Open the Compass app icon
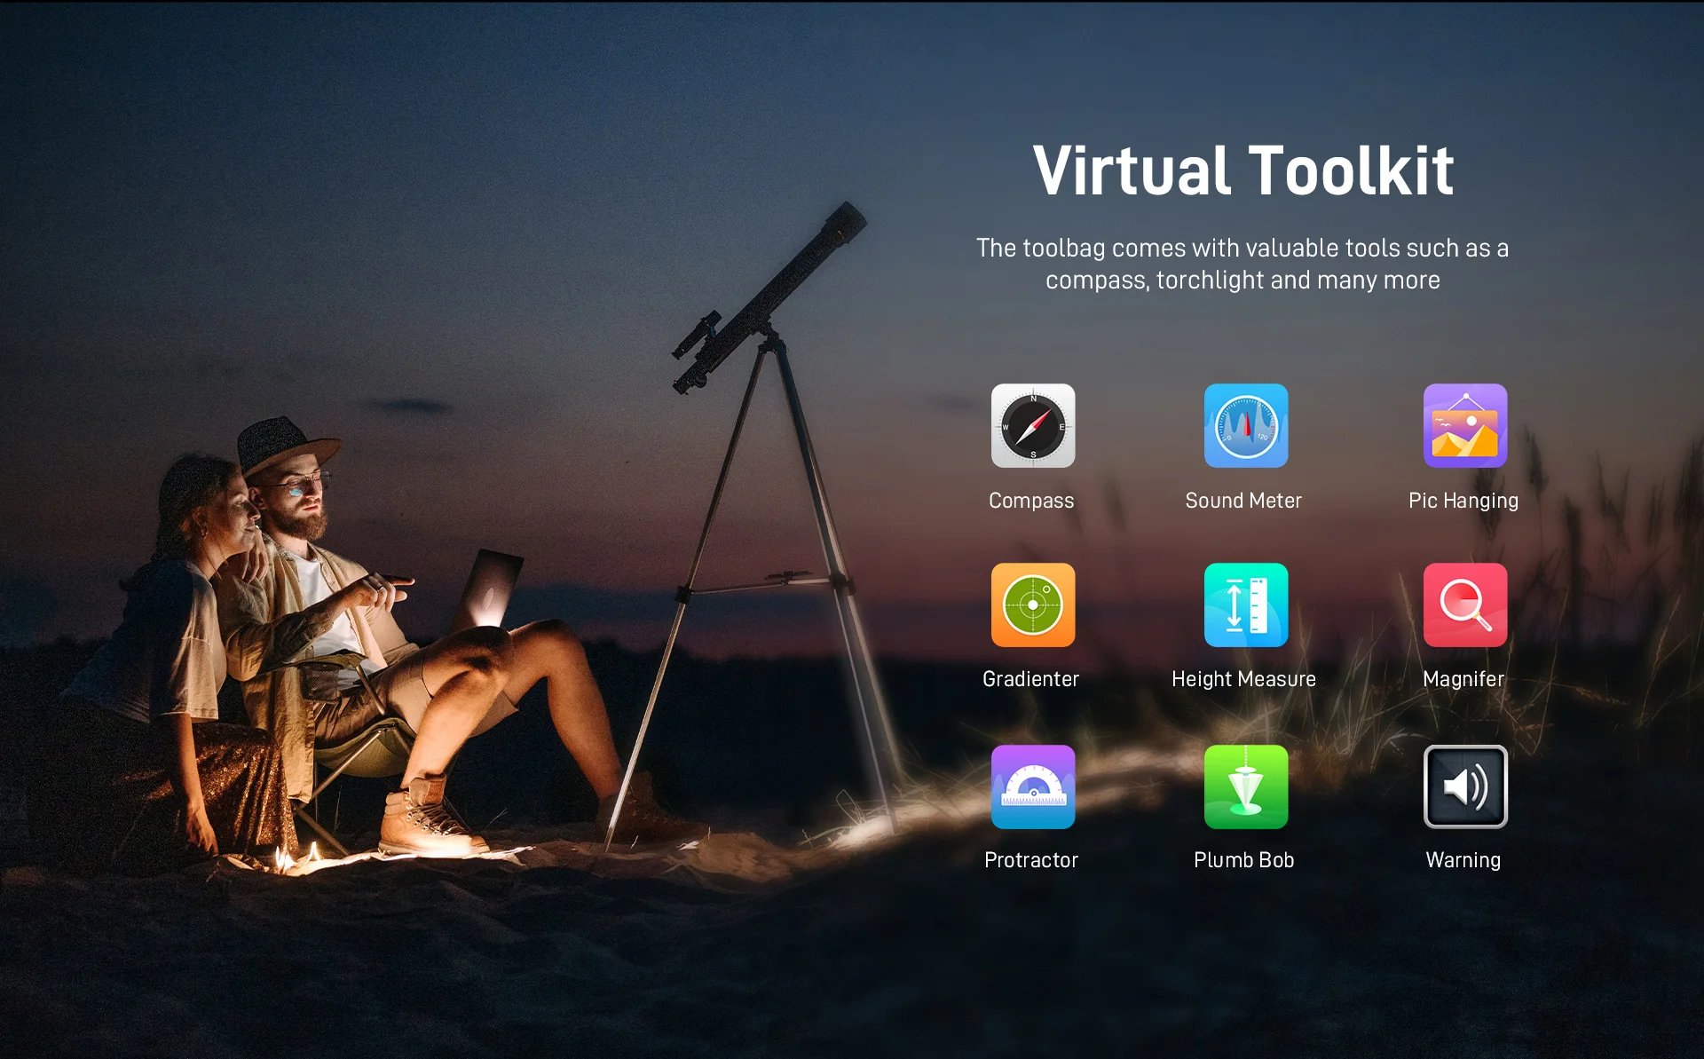This screenshot has width=1704, height=1059. pyautogui.click(x=1033, y=426)
